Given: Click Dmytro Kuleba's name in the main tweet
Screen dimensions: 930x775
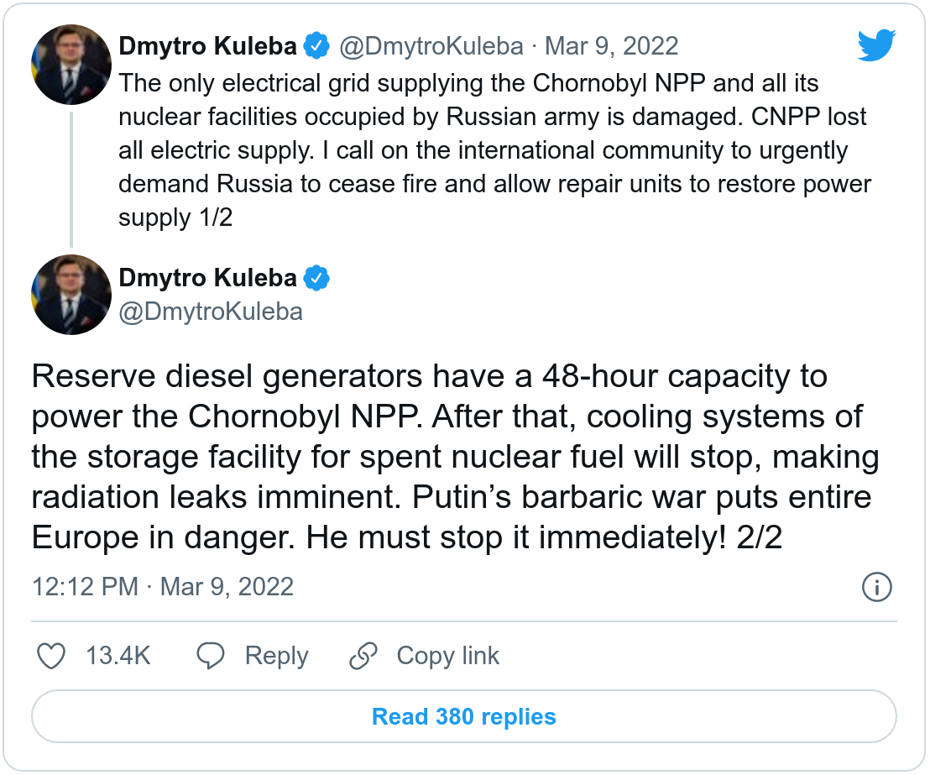Looking at the screenshot, I should [208, 277].
